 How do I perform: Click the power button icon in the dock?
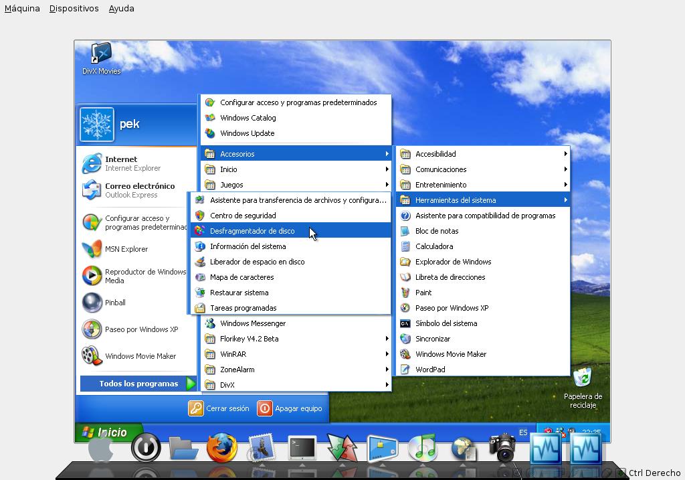[x=145, y=448]
